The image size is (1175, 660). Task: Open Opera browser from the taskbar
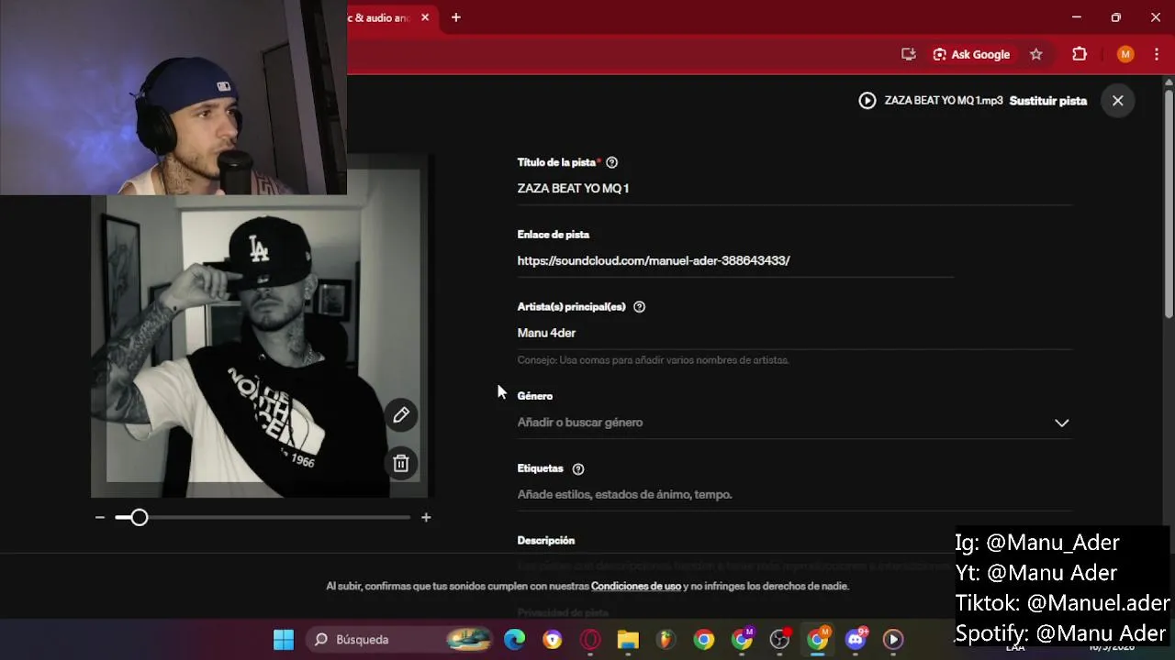[x=590, y=639]
